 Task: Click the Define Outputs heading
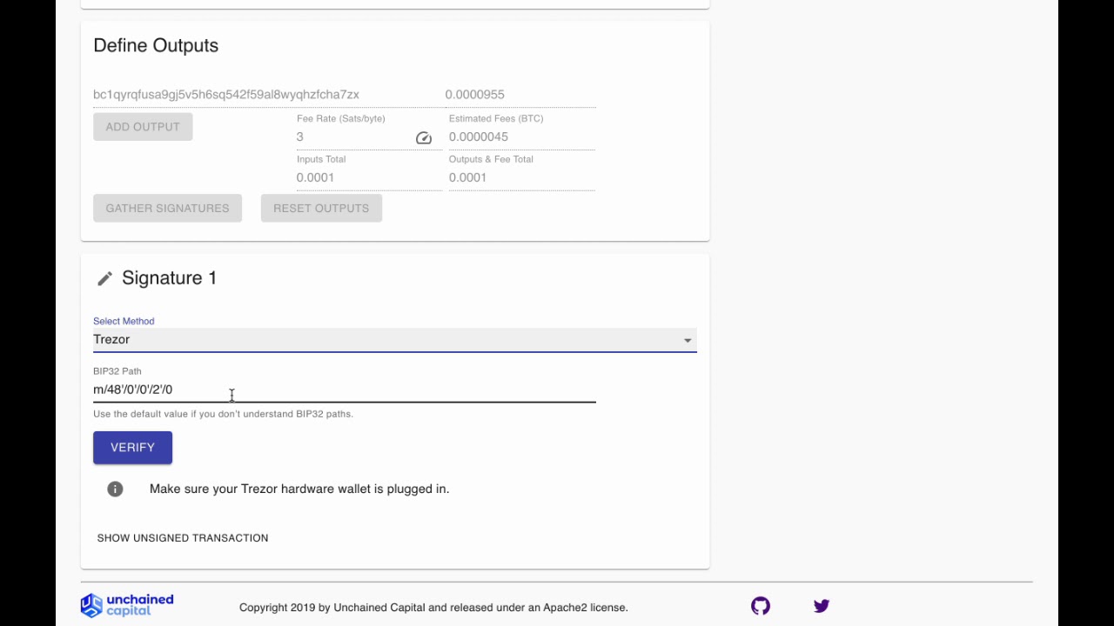(x=156, y=46)
